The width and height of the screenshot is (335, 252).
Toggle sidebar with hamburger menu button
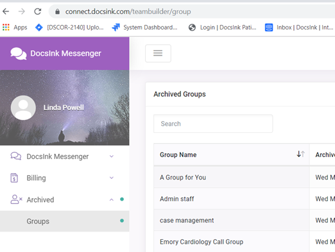(x=158, y=53)
